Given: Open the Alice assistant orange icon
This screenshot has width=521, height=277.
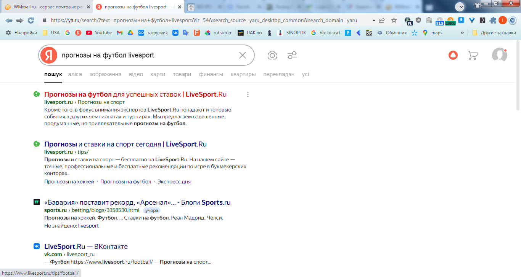Looking at the screenshot, I should [x=453, y=55].
